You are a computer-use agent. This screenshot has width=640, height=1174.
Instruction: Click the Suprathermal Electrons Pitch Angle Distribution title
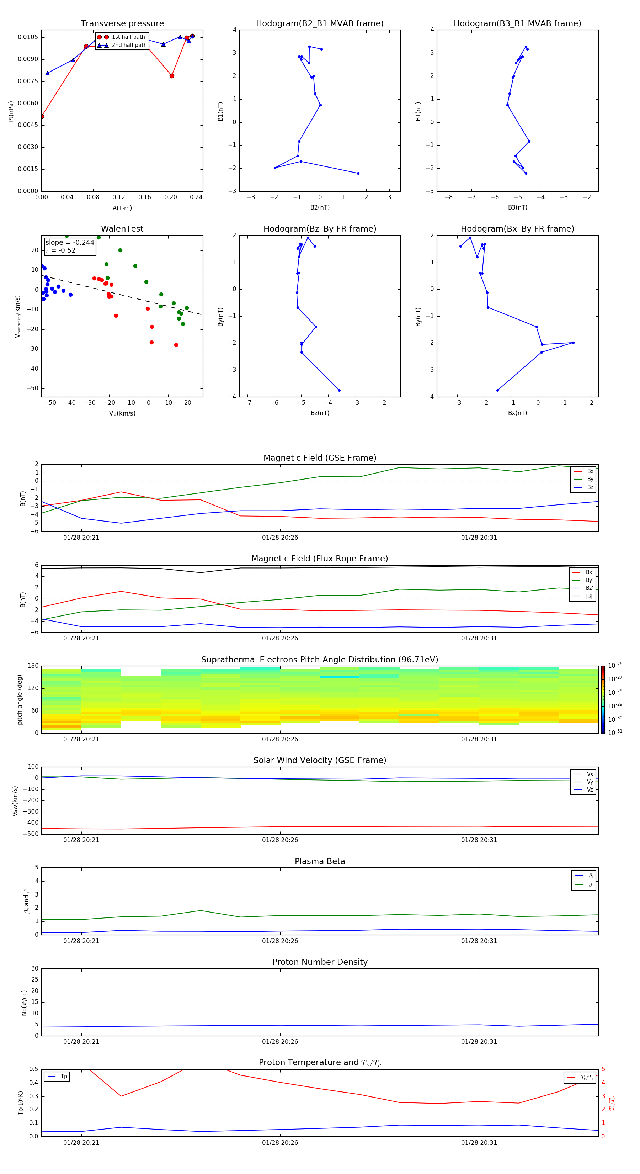click(x=320, y=660)
